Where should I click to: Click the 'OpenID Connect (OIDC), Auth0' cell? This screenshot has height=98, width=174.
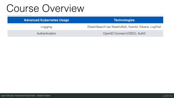tap(124, 33)
